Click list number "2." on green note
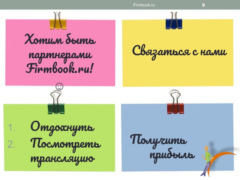 [11, 144]
